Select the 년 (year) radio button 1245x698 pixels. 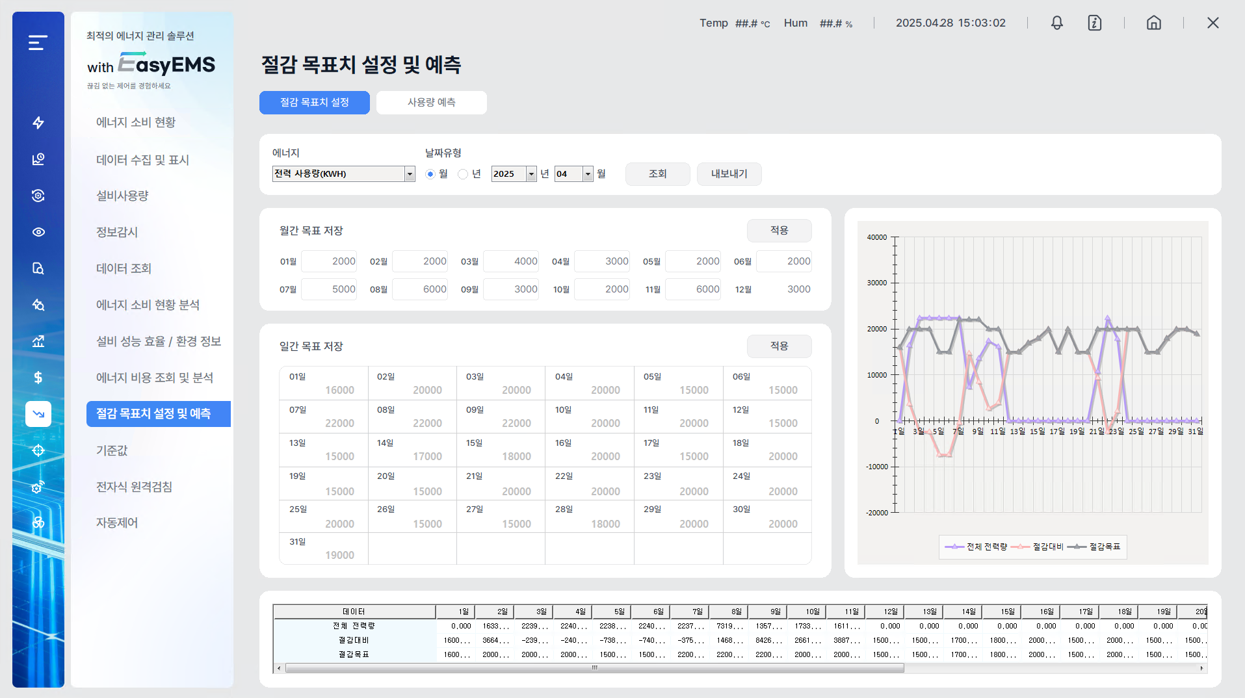pos(463,174)
